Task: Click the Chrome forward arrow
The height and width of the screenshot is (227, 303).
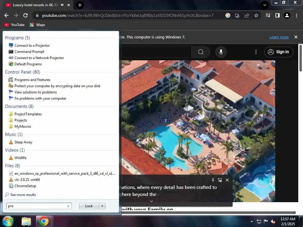Action: 16,15
